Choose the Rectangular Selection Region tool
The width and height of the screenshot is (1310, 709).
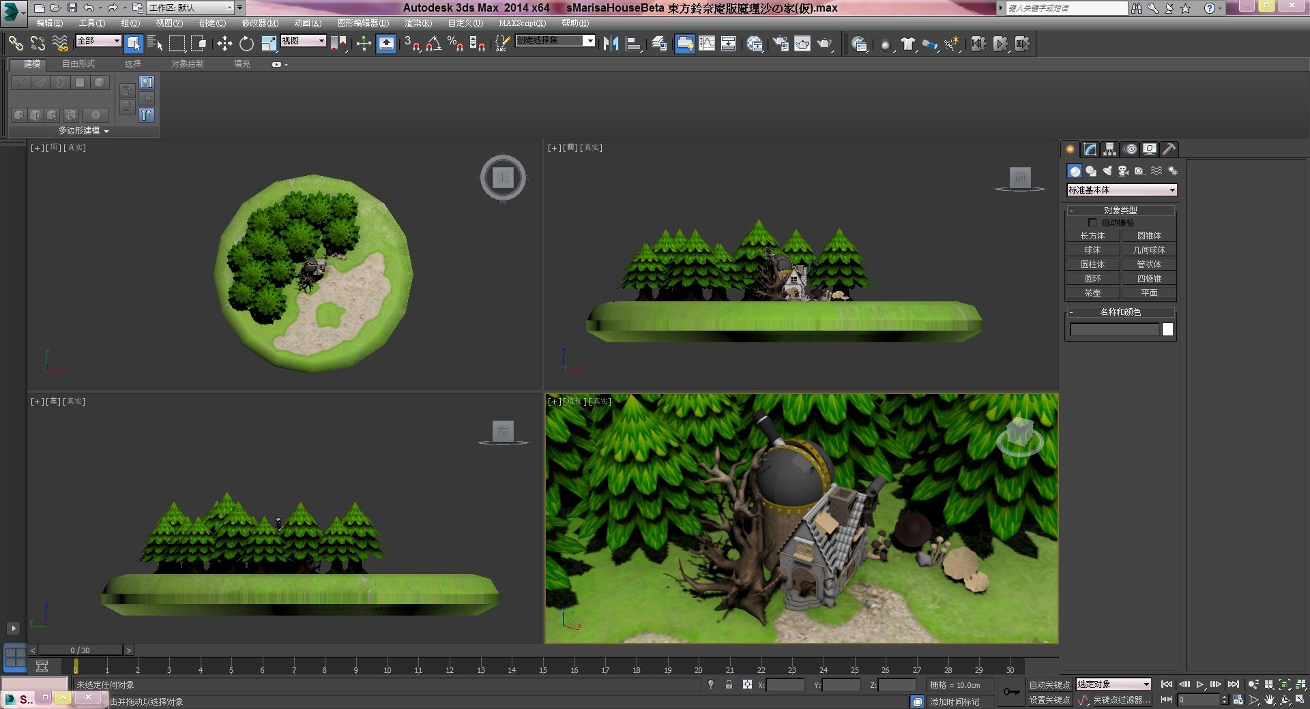coord(177,44)
